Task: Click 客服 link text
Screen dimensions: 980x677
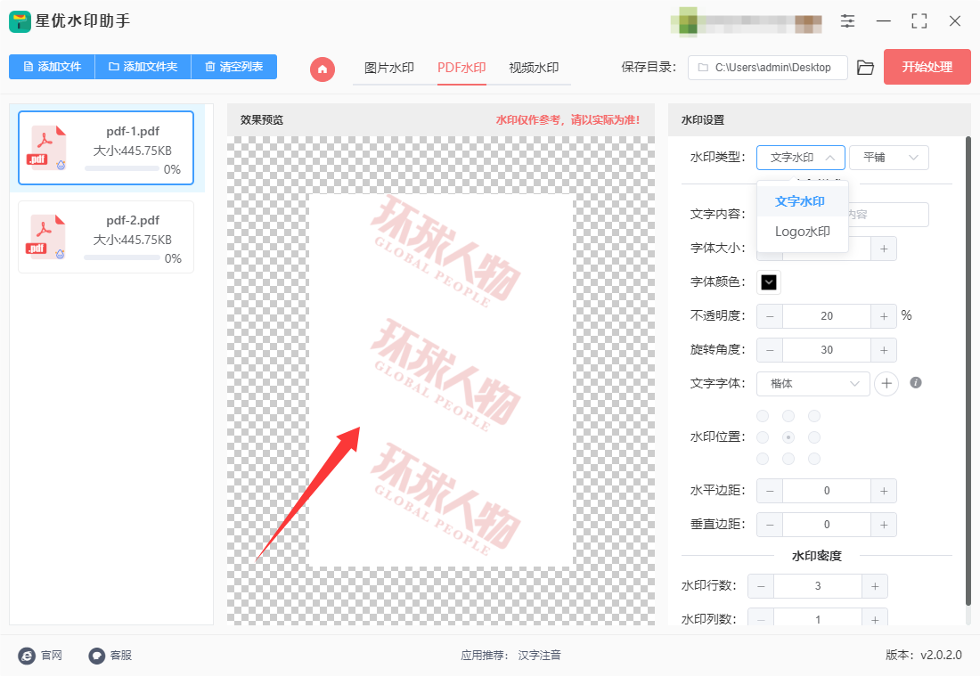Action: pos(121,655)
